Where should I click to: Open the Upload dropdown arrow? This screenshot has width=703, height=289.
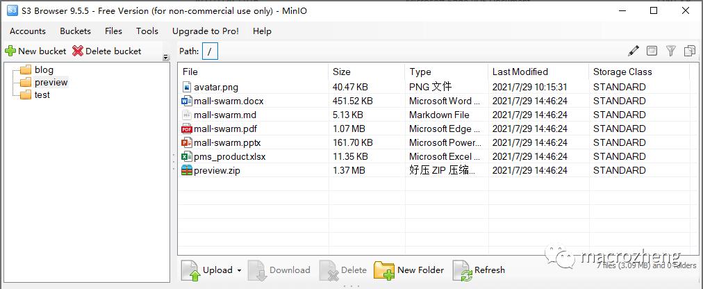point(239,271)
